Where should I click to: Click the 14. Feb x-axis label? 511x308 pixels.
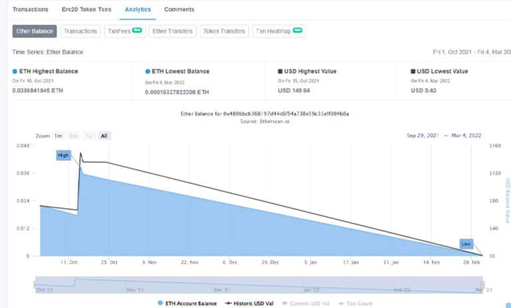coord(431,262)
